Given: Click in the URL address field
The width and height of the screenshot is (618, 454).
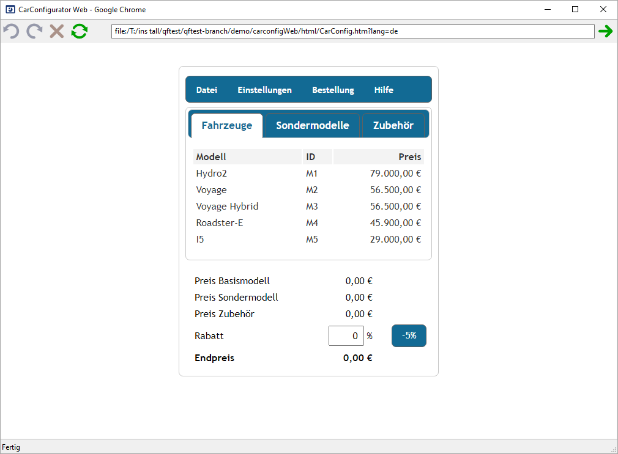Looking at the screenshot, I should (x=352, y=32).
